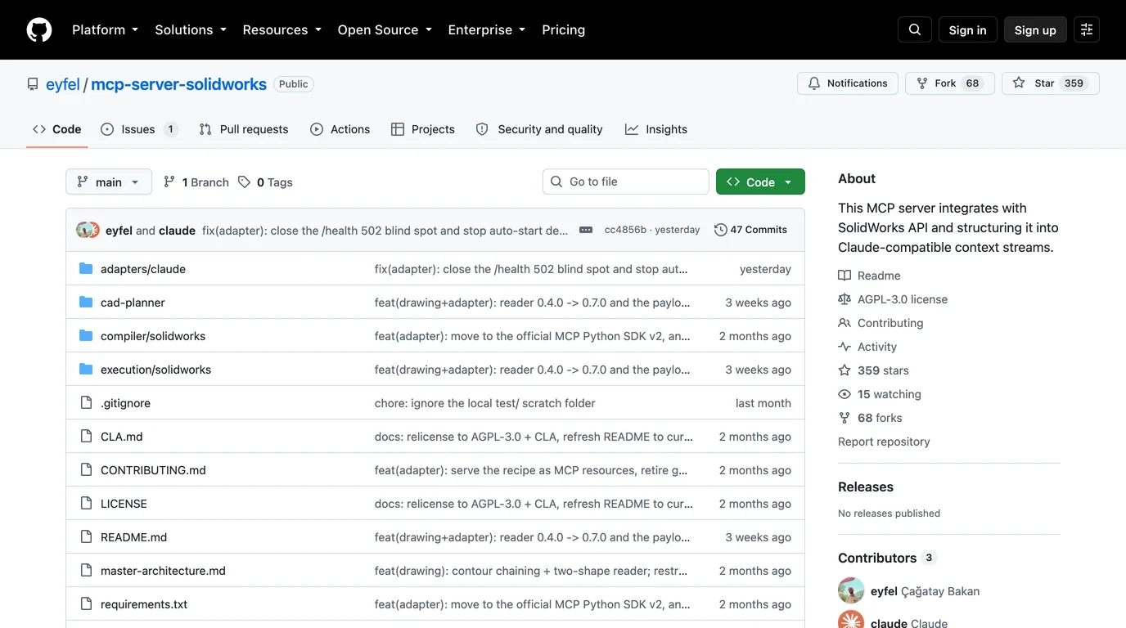Viewport: 1126px width, 628px height.
Task: Open the adapters/claude folder icon
Action: [86, 268]
